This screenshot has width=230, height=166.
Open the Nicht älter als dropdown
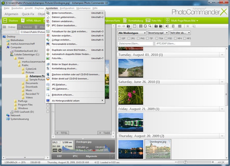[x=180, y=33]
